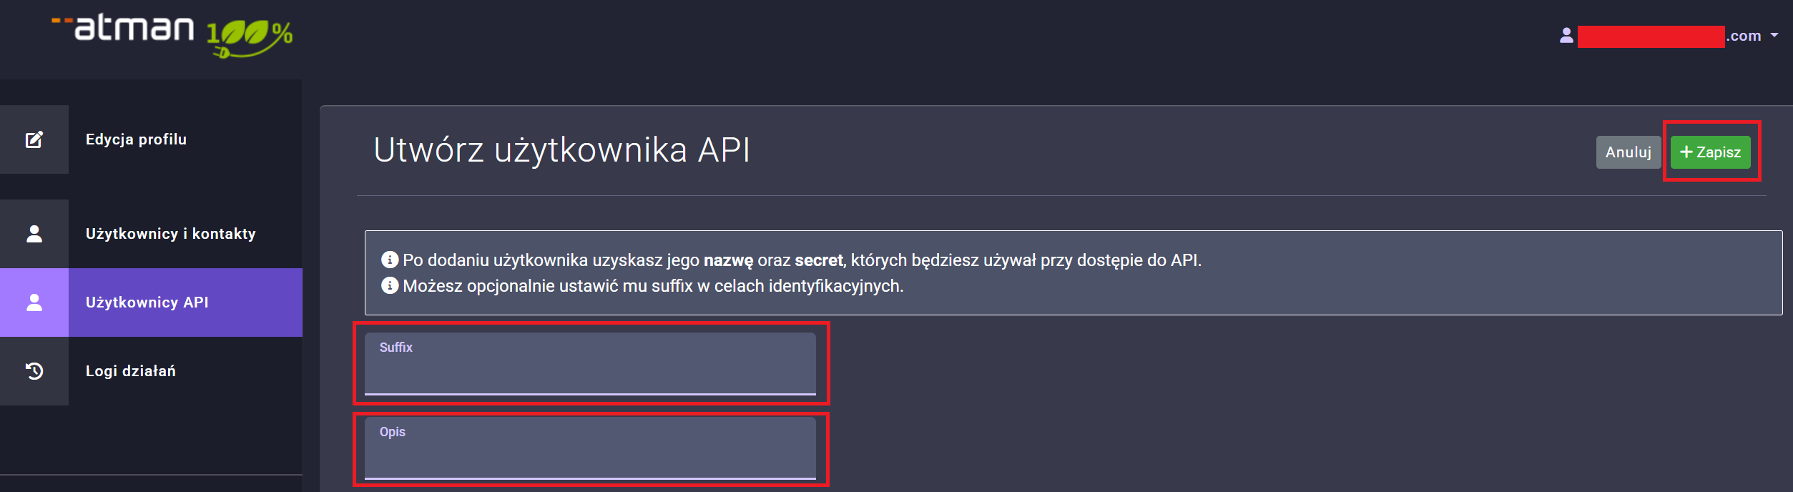Click the history clock icon for Logi działań

[x=34, y=371]
